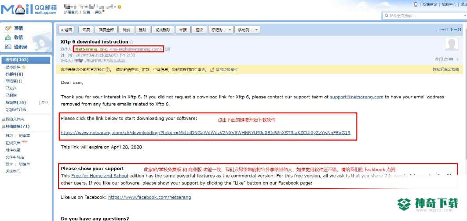This screenshot has height=221, width=467.
Task: Open the 设置 settings link
Action: click(x=86, y=12)
